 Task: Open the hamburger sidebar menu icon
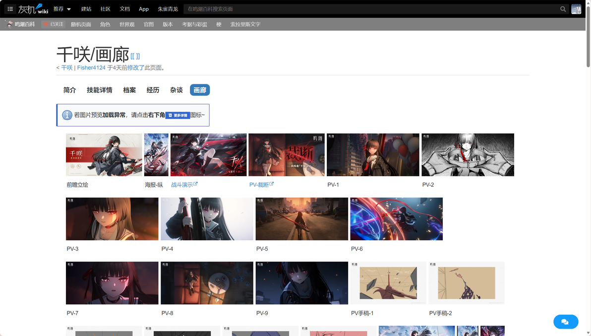point(10,8)
